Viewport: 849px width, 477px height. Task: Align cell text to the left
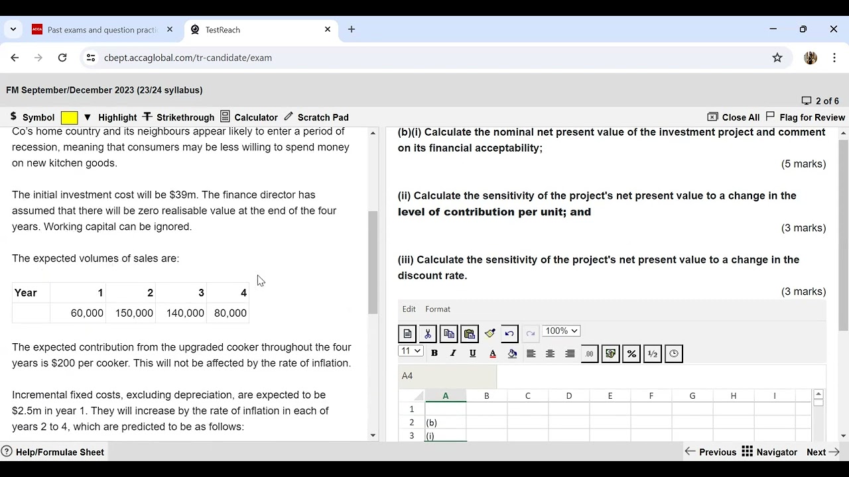coord(531,354)
